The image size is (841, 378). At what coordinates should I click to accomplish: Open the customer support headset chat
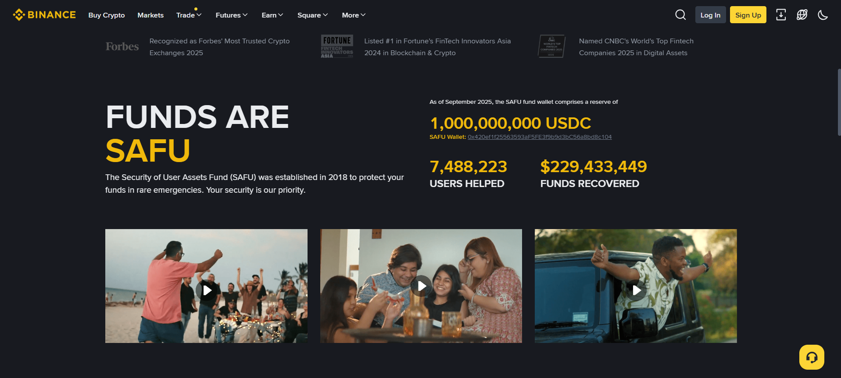coord(811,357)
